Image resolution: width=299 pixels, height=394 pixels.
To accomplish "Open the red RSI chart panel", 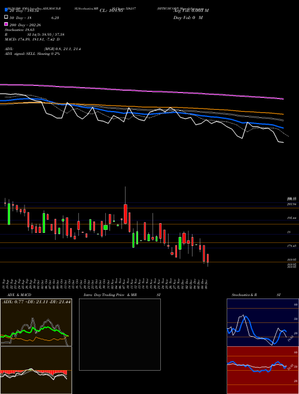I will (263, 370).
